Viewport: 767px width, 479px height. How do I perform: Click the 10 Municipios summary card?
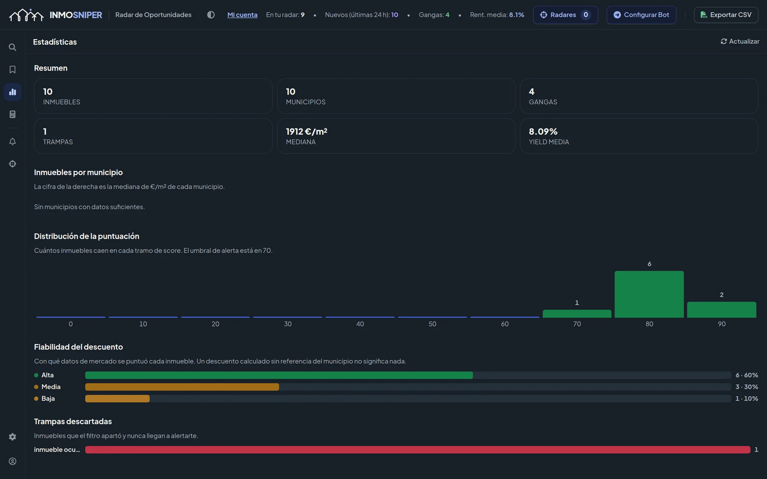click(396, 96)
